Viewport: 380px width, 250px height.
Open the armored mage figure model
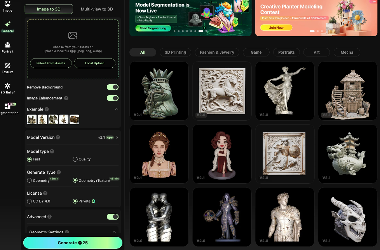click(222, 217)
